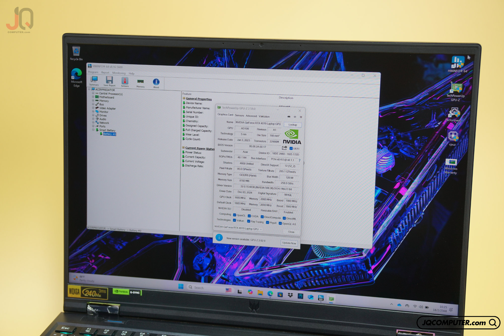Click the GPU-Z refresh icon
Image resolution: width=504 pixels, height=336 pixels.
295,117
